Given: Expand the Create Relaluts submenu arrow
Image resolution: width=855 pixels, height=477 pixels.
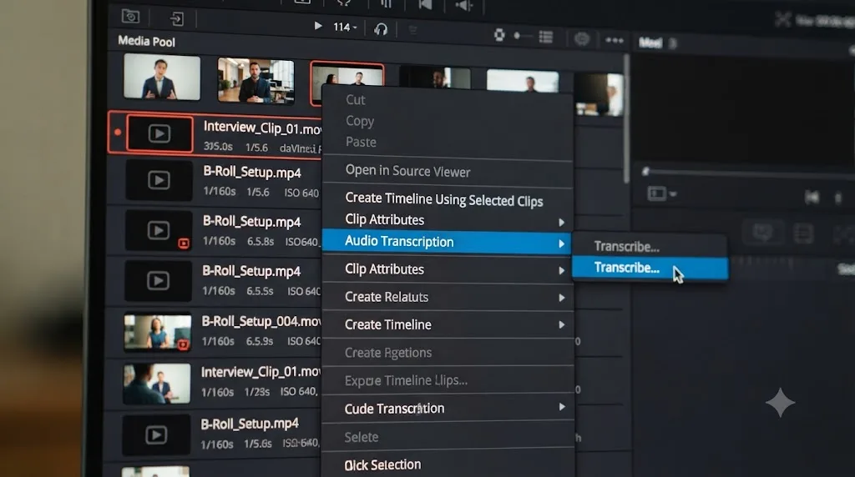Looking at the screenshot, I should (561, 298).
